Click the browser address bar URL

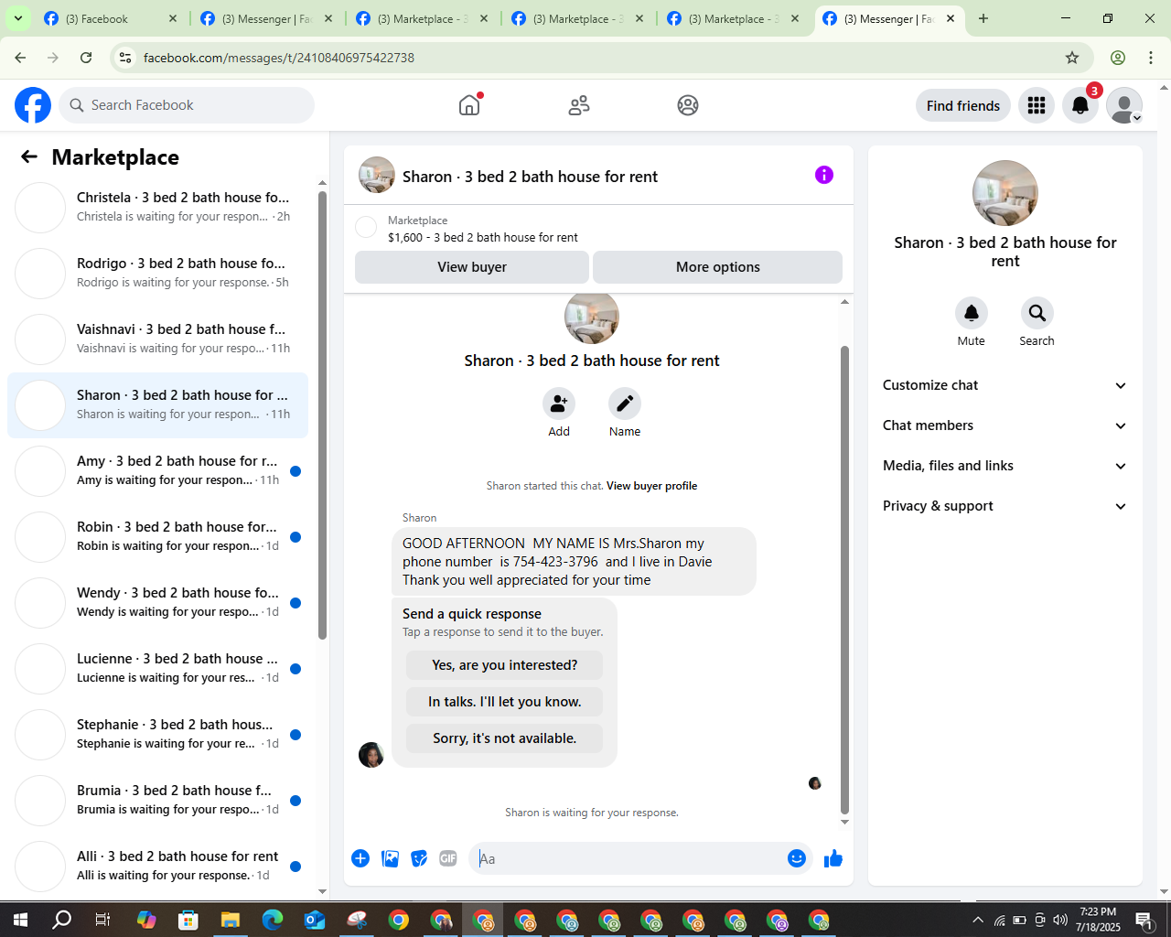pyautogui.click(x=279, y=58)
